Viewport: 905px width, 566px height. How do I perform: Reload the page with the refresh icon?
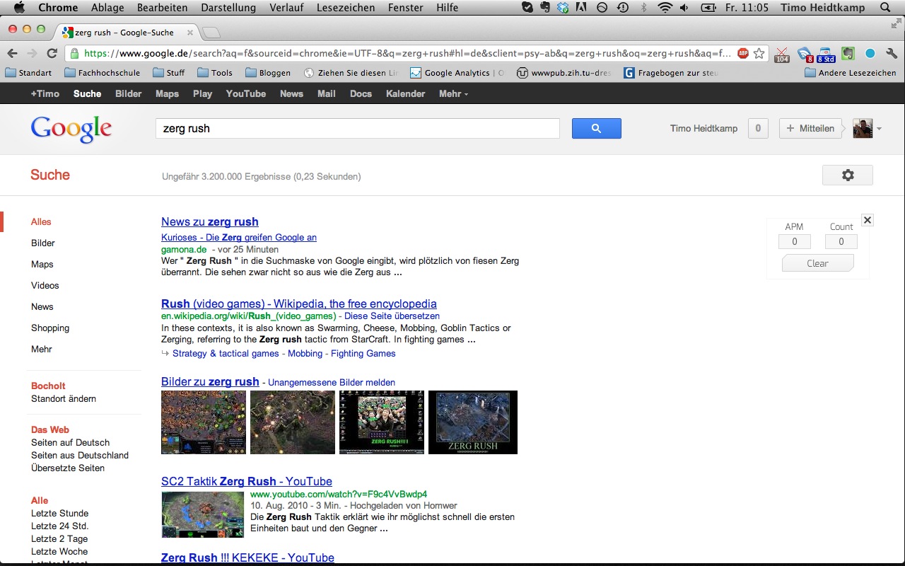pos(52,53)
